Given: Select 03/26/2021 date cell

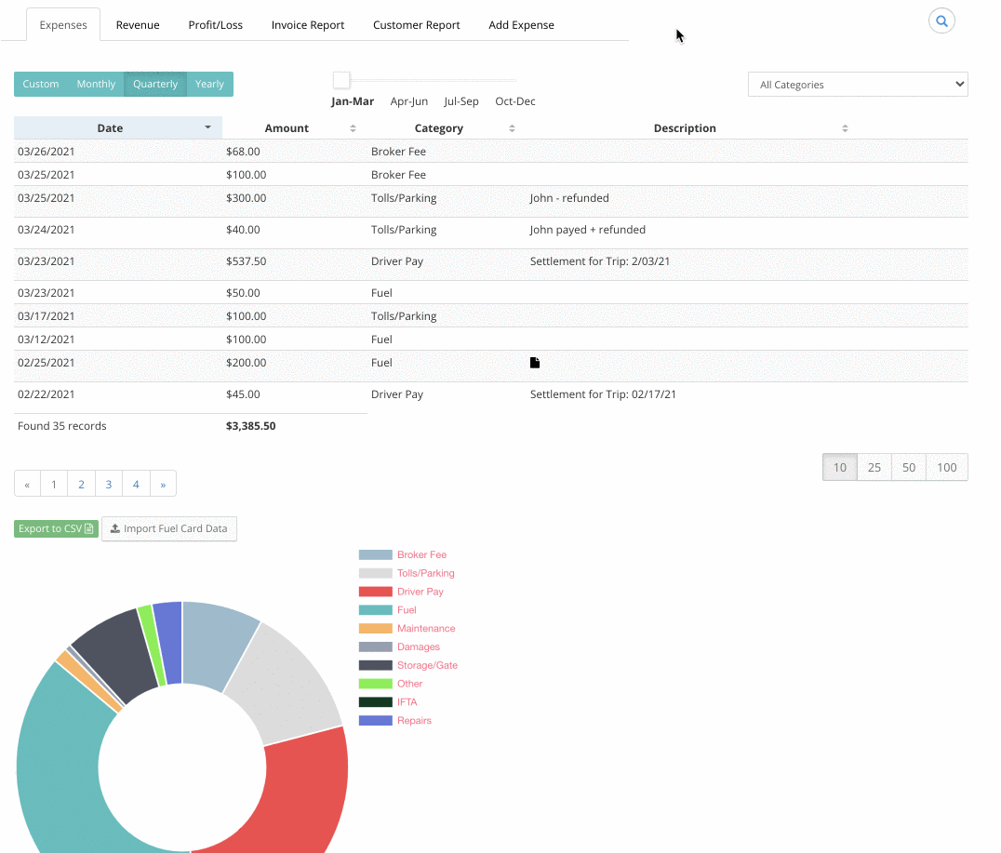Looking at the screenshot, I should [46, 152].
